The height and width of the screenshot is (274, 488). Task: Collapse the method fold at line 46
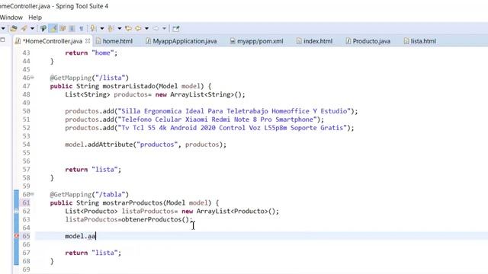click(32, 78)
